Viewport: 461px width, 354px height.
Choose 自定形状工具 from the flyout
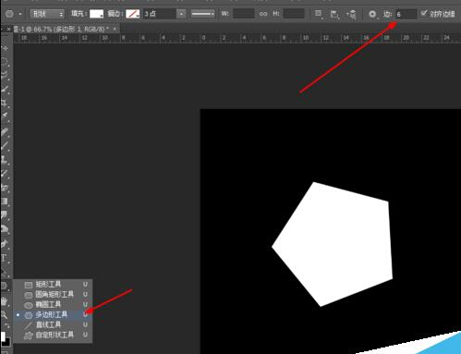pyautogui.click(x=53, y=335)
